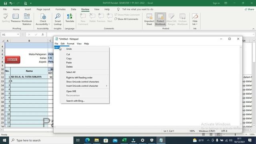Viewport: 256px width, 144px height.
Task: Open Microsoft Store from the taskbar
Action: [x=106, y=140]
